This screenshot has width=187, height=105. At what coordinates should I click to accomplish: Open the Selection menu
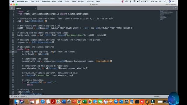pos(46,1)
